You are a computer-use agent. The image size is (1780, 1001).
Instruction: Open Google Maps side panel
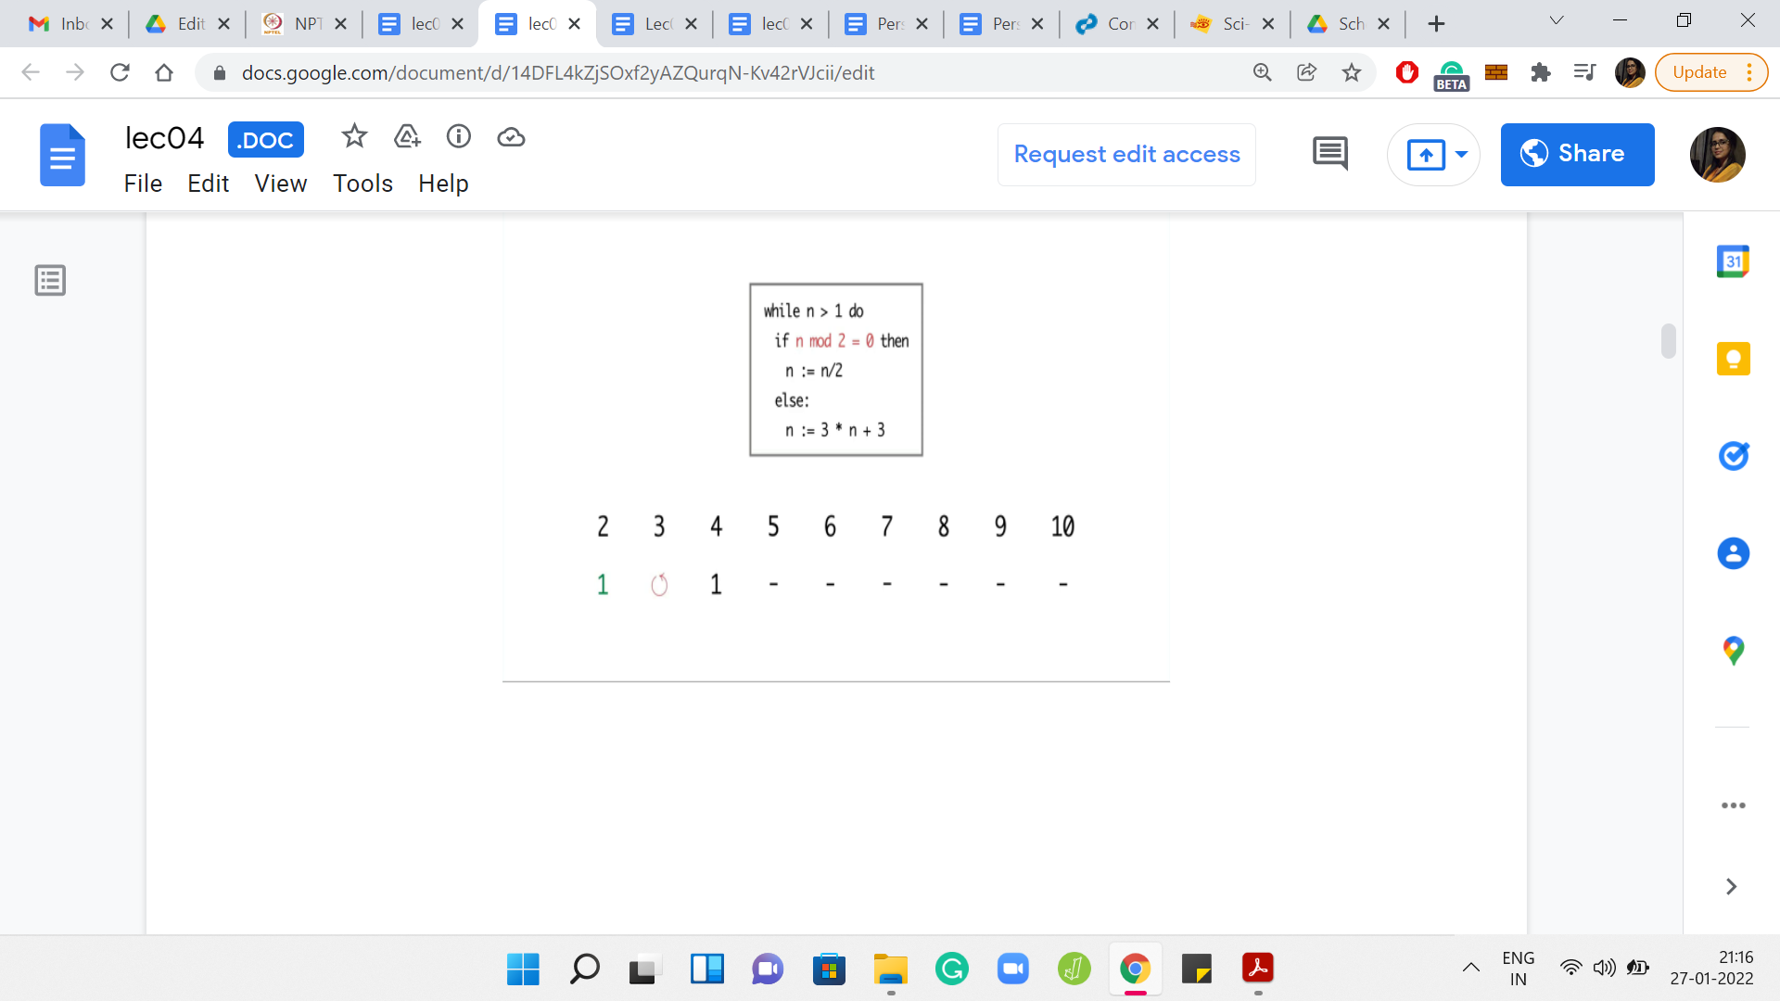point(1733,651)
